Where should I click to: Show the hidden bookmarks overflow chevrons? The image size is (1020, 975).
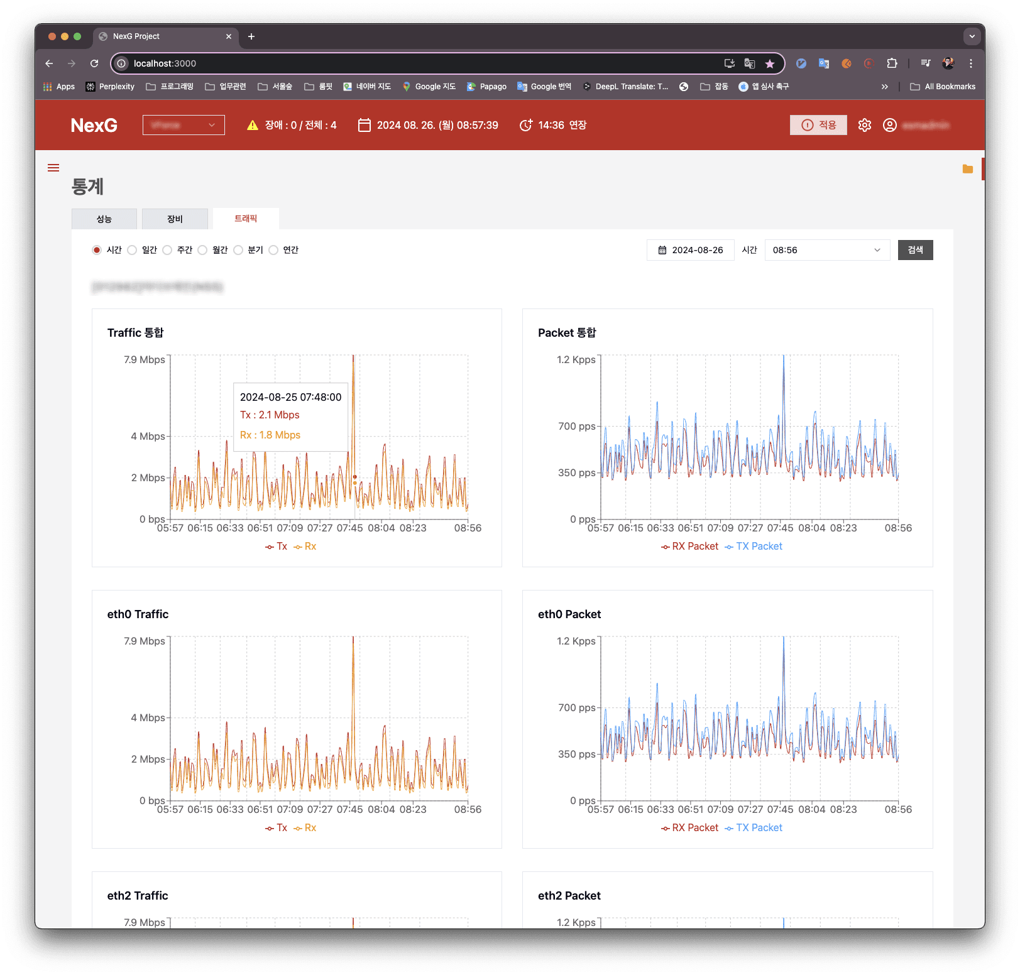tap(885, 87)
